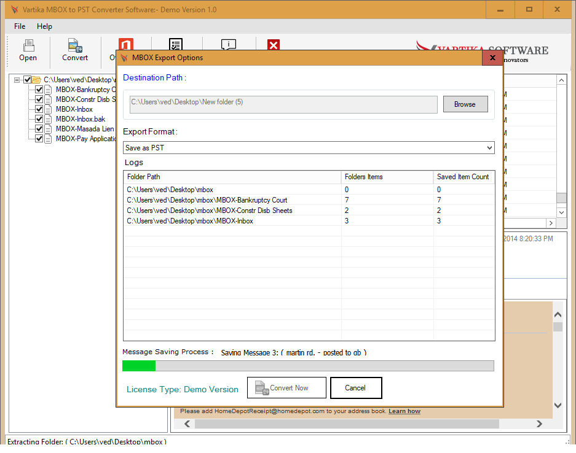The height and width of the screenshot is (453, 576).
Task: Select the log row ending in MBOX-Inbox
Action: coord(309,221)
